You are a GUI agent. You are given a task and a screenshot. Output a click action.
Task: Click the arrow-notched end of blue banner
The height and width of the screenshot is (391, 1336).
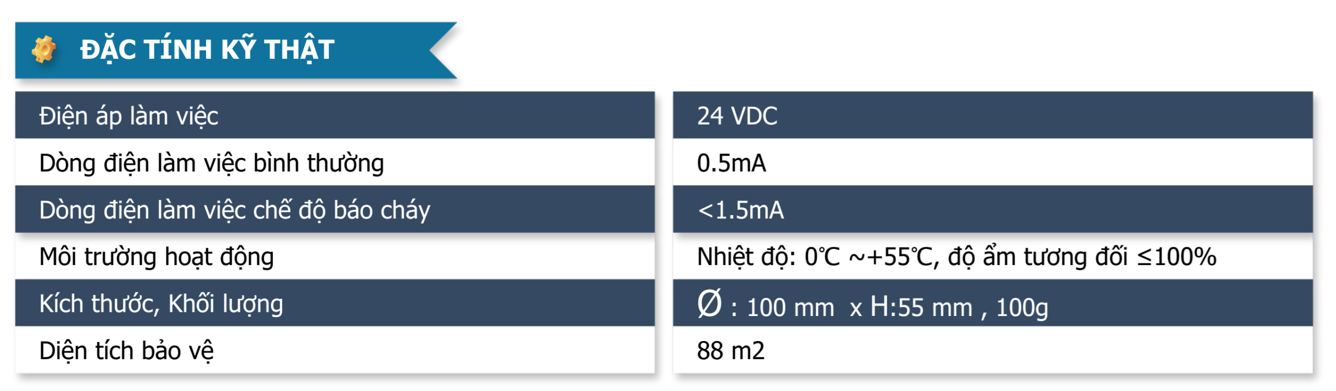(x=443, y=50)
